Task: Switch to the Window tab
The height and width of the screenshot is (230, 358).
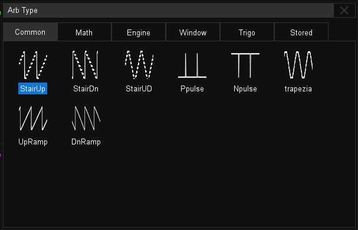Action: pos(193,32)
